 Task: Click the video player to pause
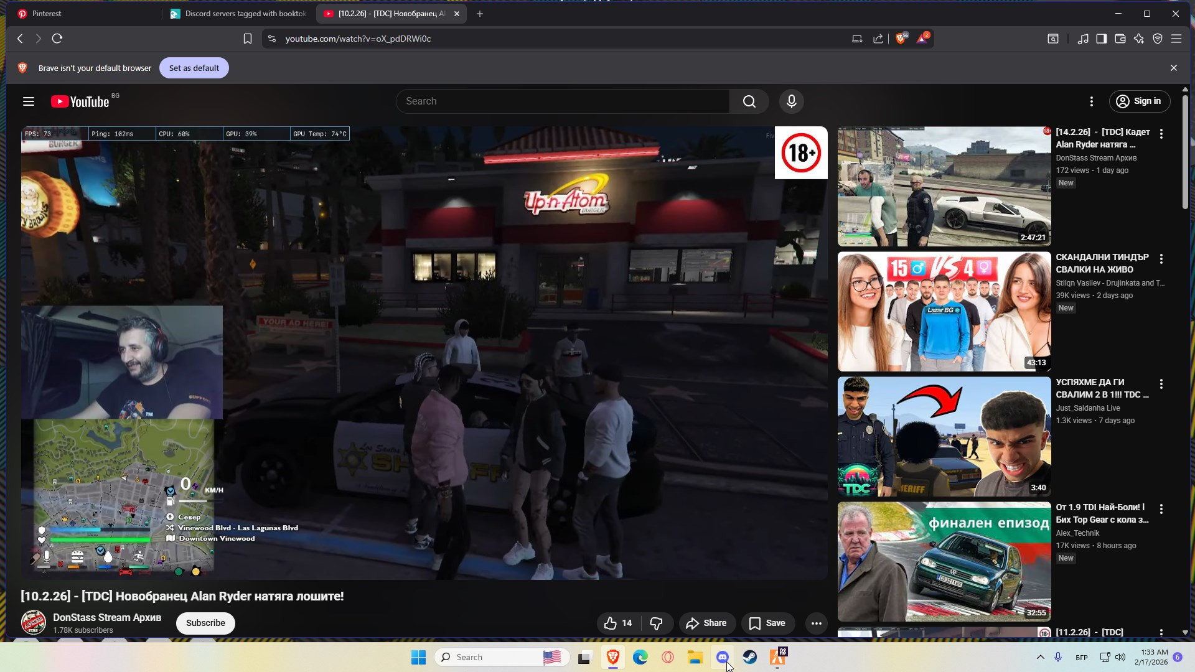pos(424,353)
